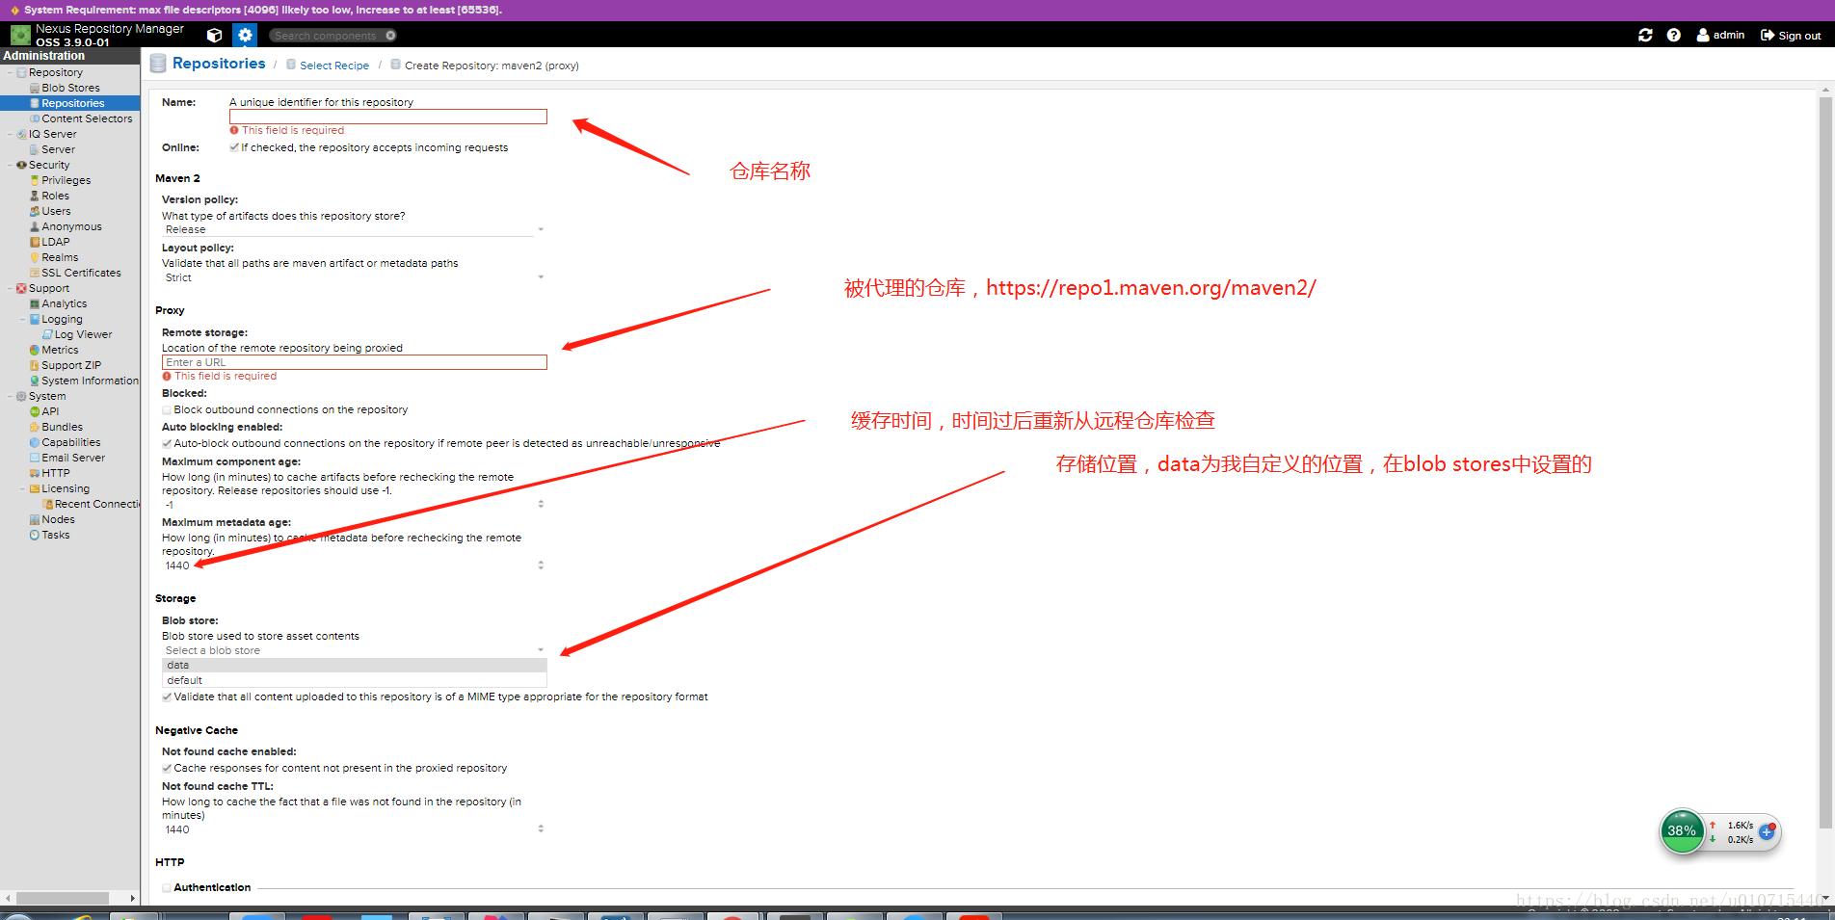Toggle Not found cache enabled checkbox

click(x=167, y=769)
